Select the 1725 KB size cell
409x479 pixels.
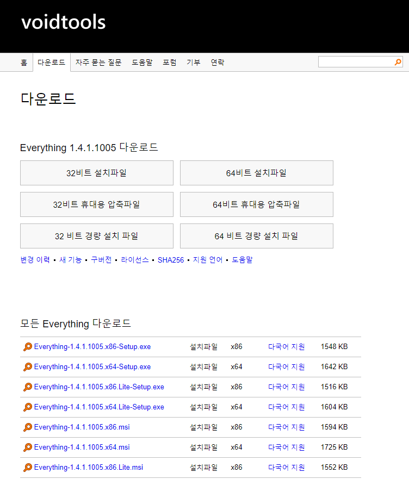[334, 447]
